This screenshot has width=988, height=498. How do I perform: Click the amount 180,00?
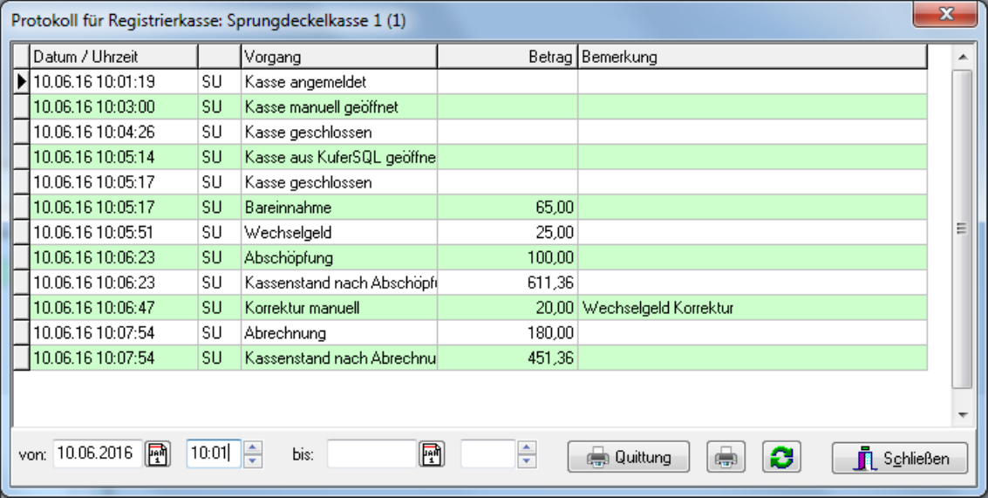(551, 333)
